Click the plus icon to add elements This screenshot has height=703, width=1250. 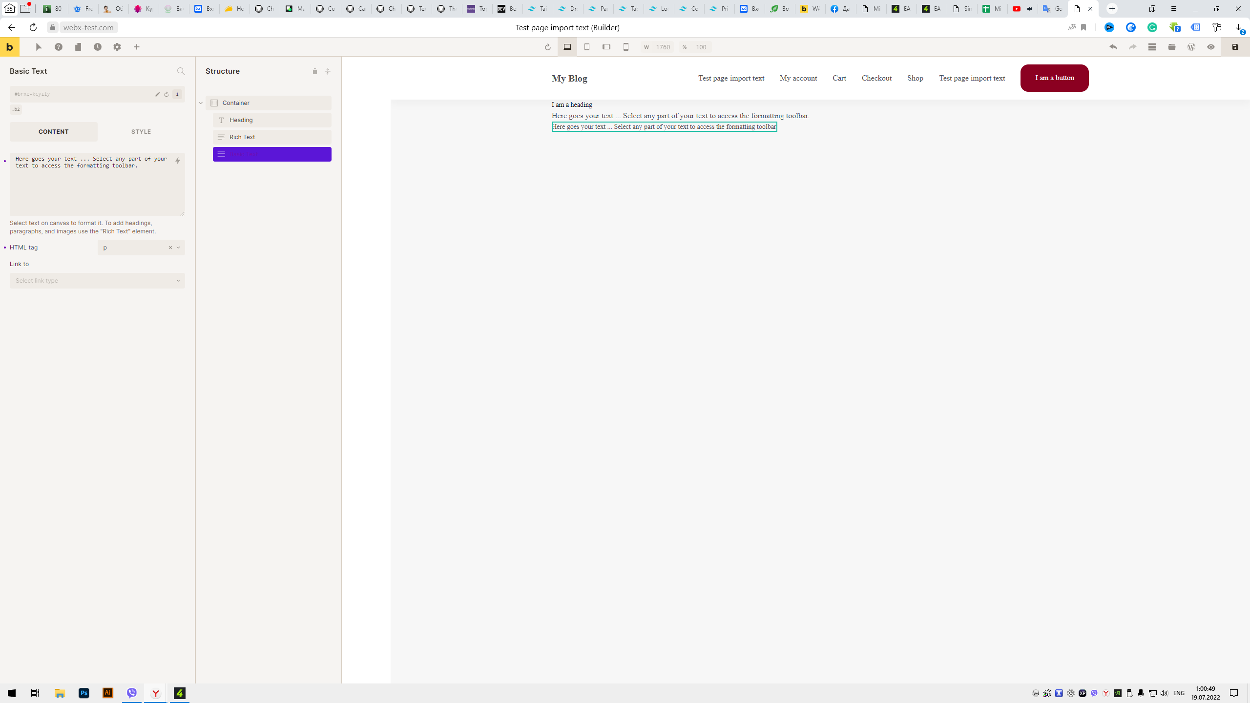[137, 47]
